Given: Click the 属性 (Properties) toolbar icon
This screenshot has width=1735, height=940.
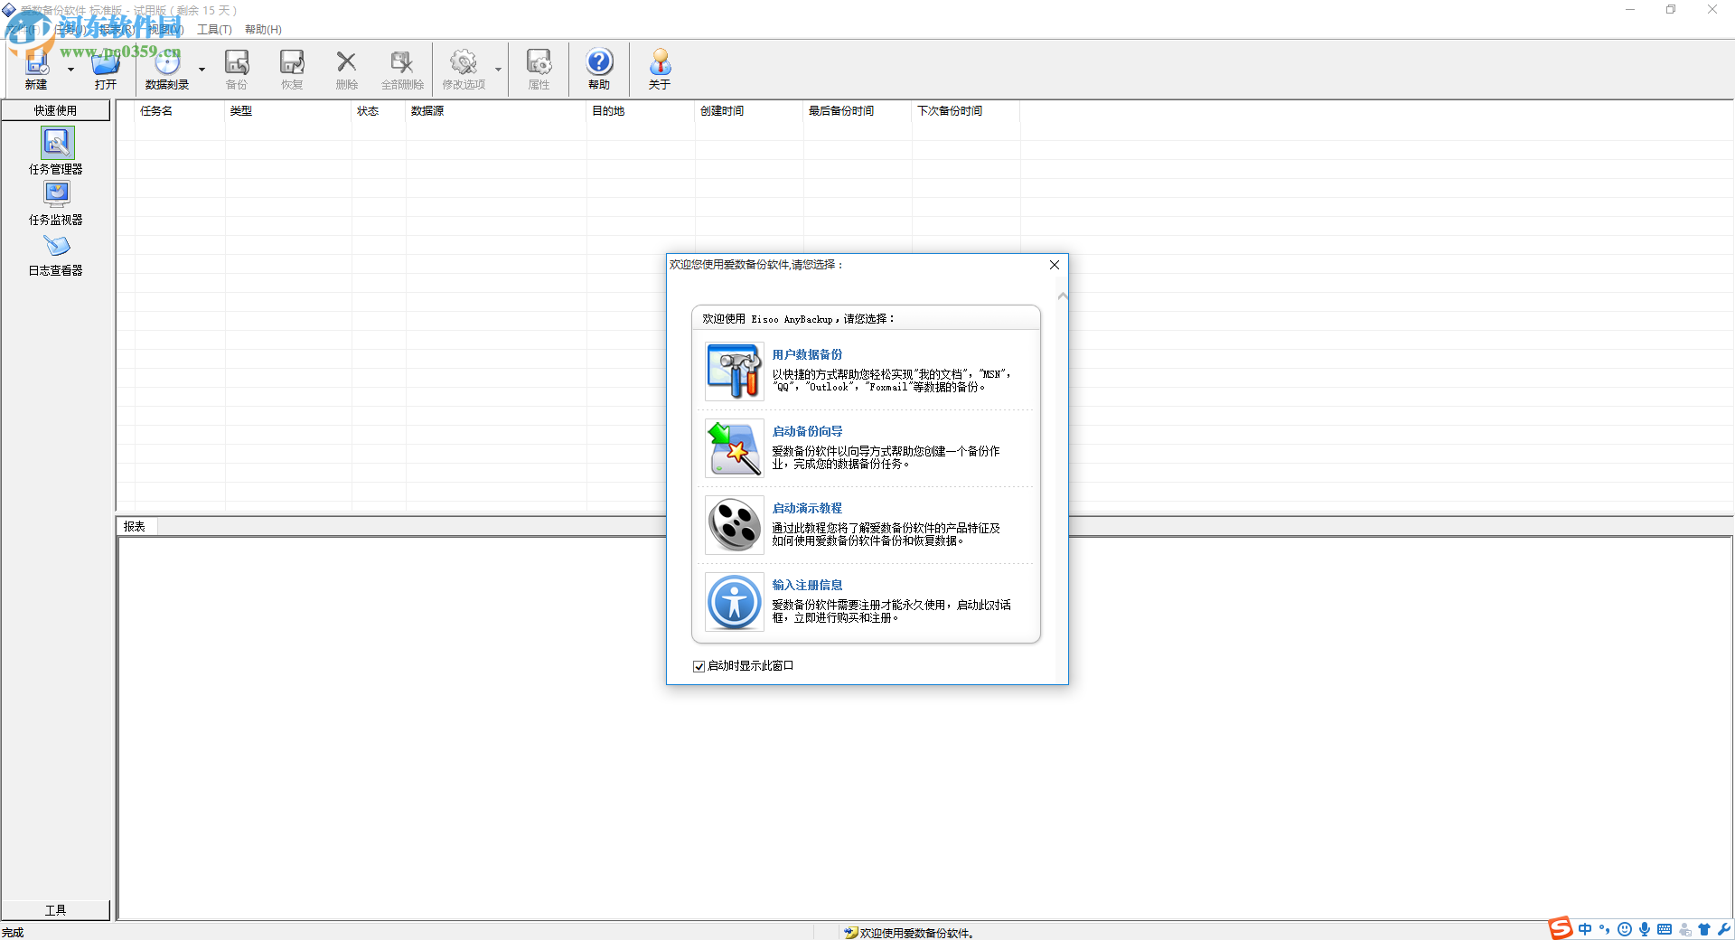Looking at the screenshot, I should (x=539, y=62).
